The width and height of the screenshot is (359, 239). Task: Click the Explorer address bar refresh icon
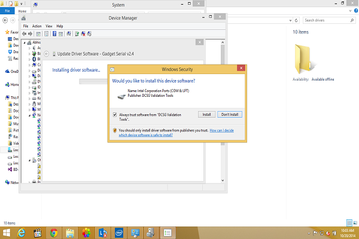tap(296, 20)
